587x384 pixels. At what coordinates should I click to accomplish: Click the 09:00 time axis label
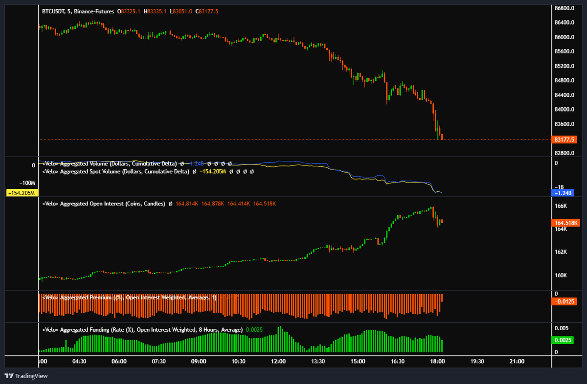point(199,361)
